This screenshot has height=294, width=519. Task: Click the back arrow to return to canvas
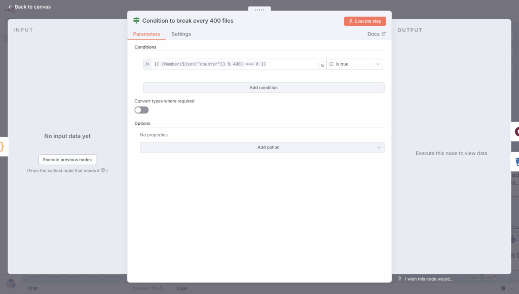tap(10, 7)
